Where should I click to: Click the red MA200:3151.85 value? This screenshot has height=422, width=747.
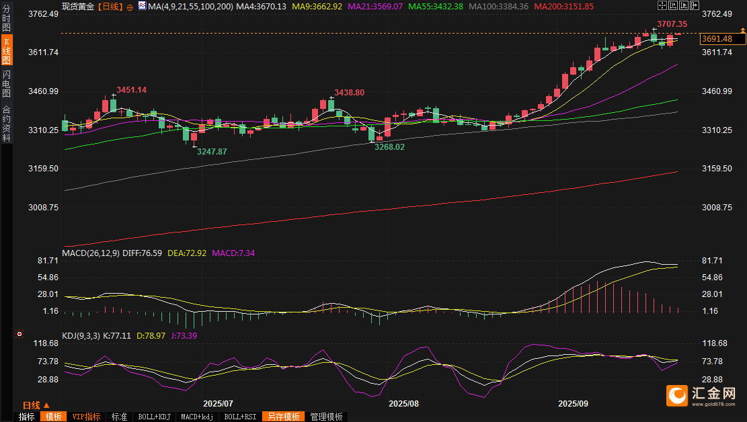(563, 7)
